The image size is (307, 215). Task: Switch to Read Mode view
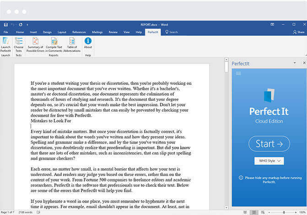point(245,212)
